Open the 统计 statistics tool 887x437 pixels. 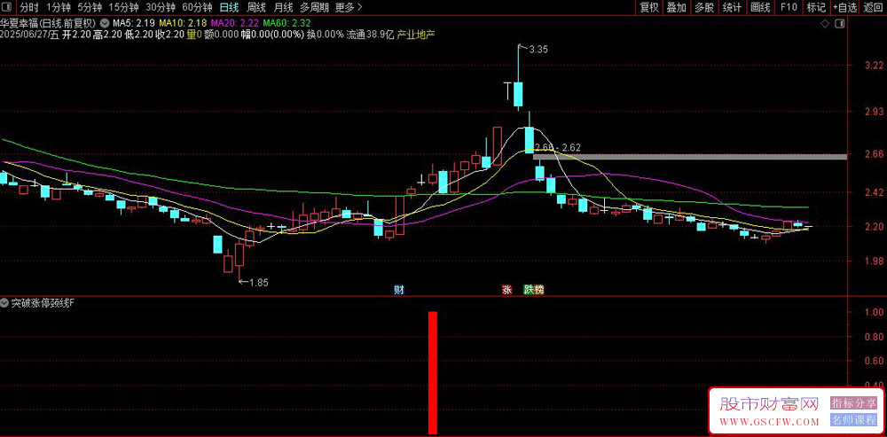pos(732,7)
